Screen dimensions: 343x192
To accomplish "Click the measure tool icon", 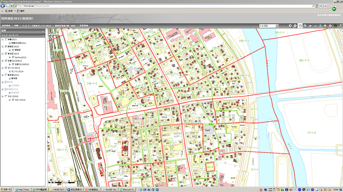I will click(x=335, y=25).
